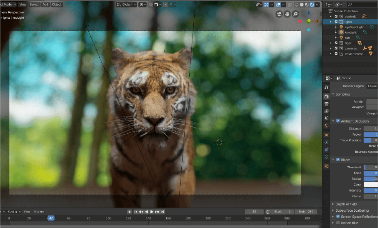Open the Output properties tab icon
The height and width of the screenshot is (228, 378).
pos(327,104)
